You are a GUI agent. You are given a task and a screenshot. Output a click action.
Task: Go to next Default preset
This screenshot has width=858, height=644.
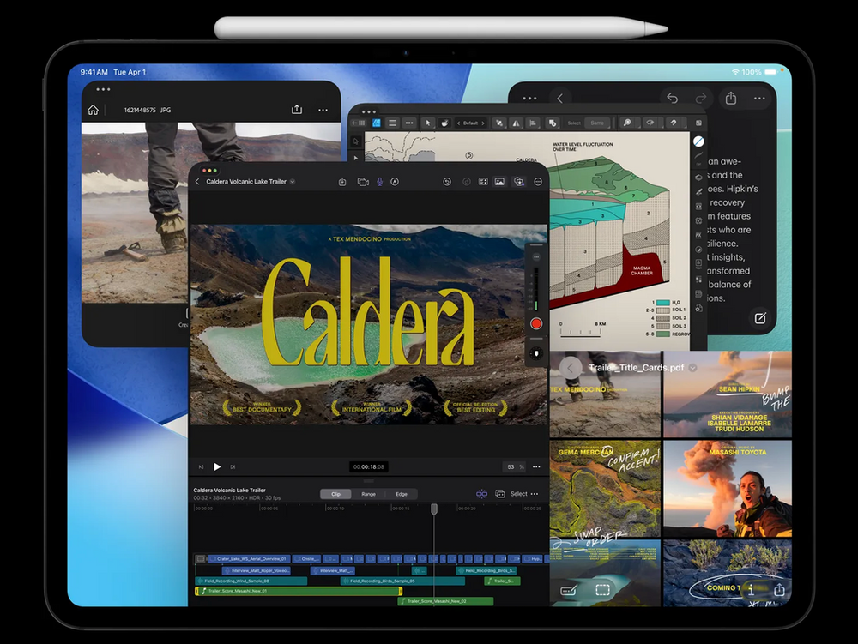click(x=483, y=123)
